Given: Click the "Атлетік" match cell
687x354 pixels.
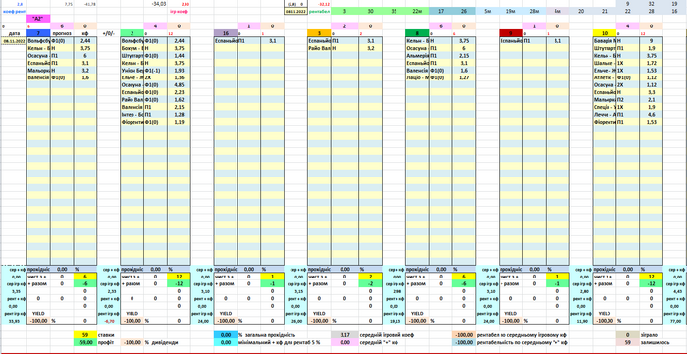Looking at the screenshot, I should pyautogui.click(x=605, y=77).
